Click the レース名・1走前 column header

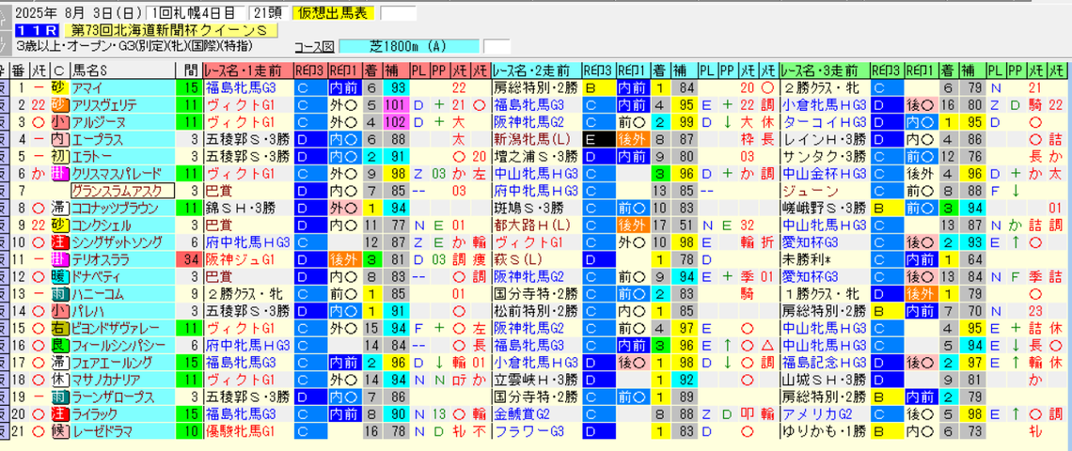[x=247, y=70]
